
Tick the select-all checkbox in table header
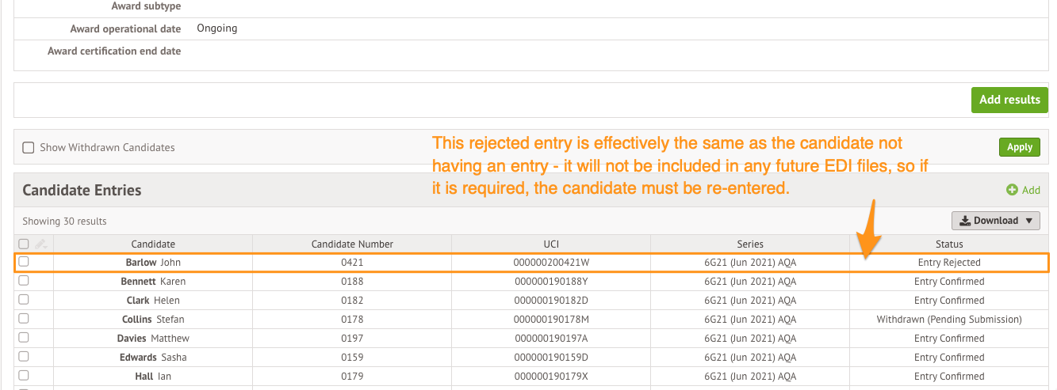coord(24,244)
